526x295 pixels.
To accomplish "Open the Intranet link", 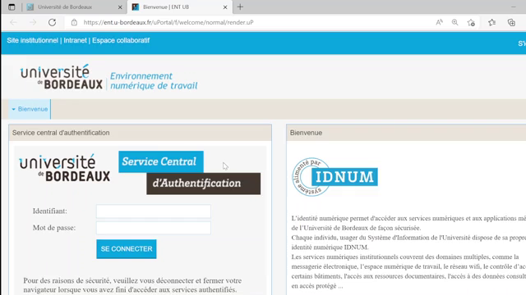I will [75, 40].
